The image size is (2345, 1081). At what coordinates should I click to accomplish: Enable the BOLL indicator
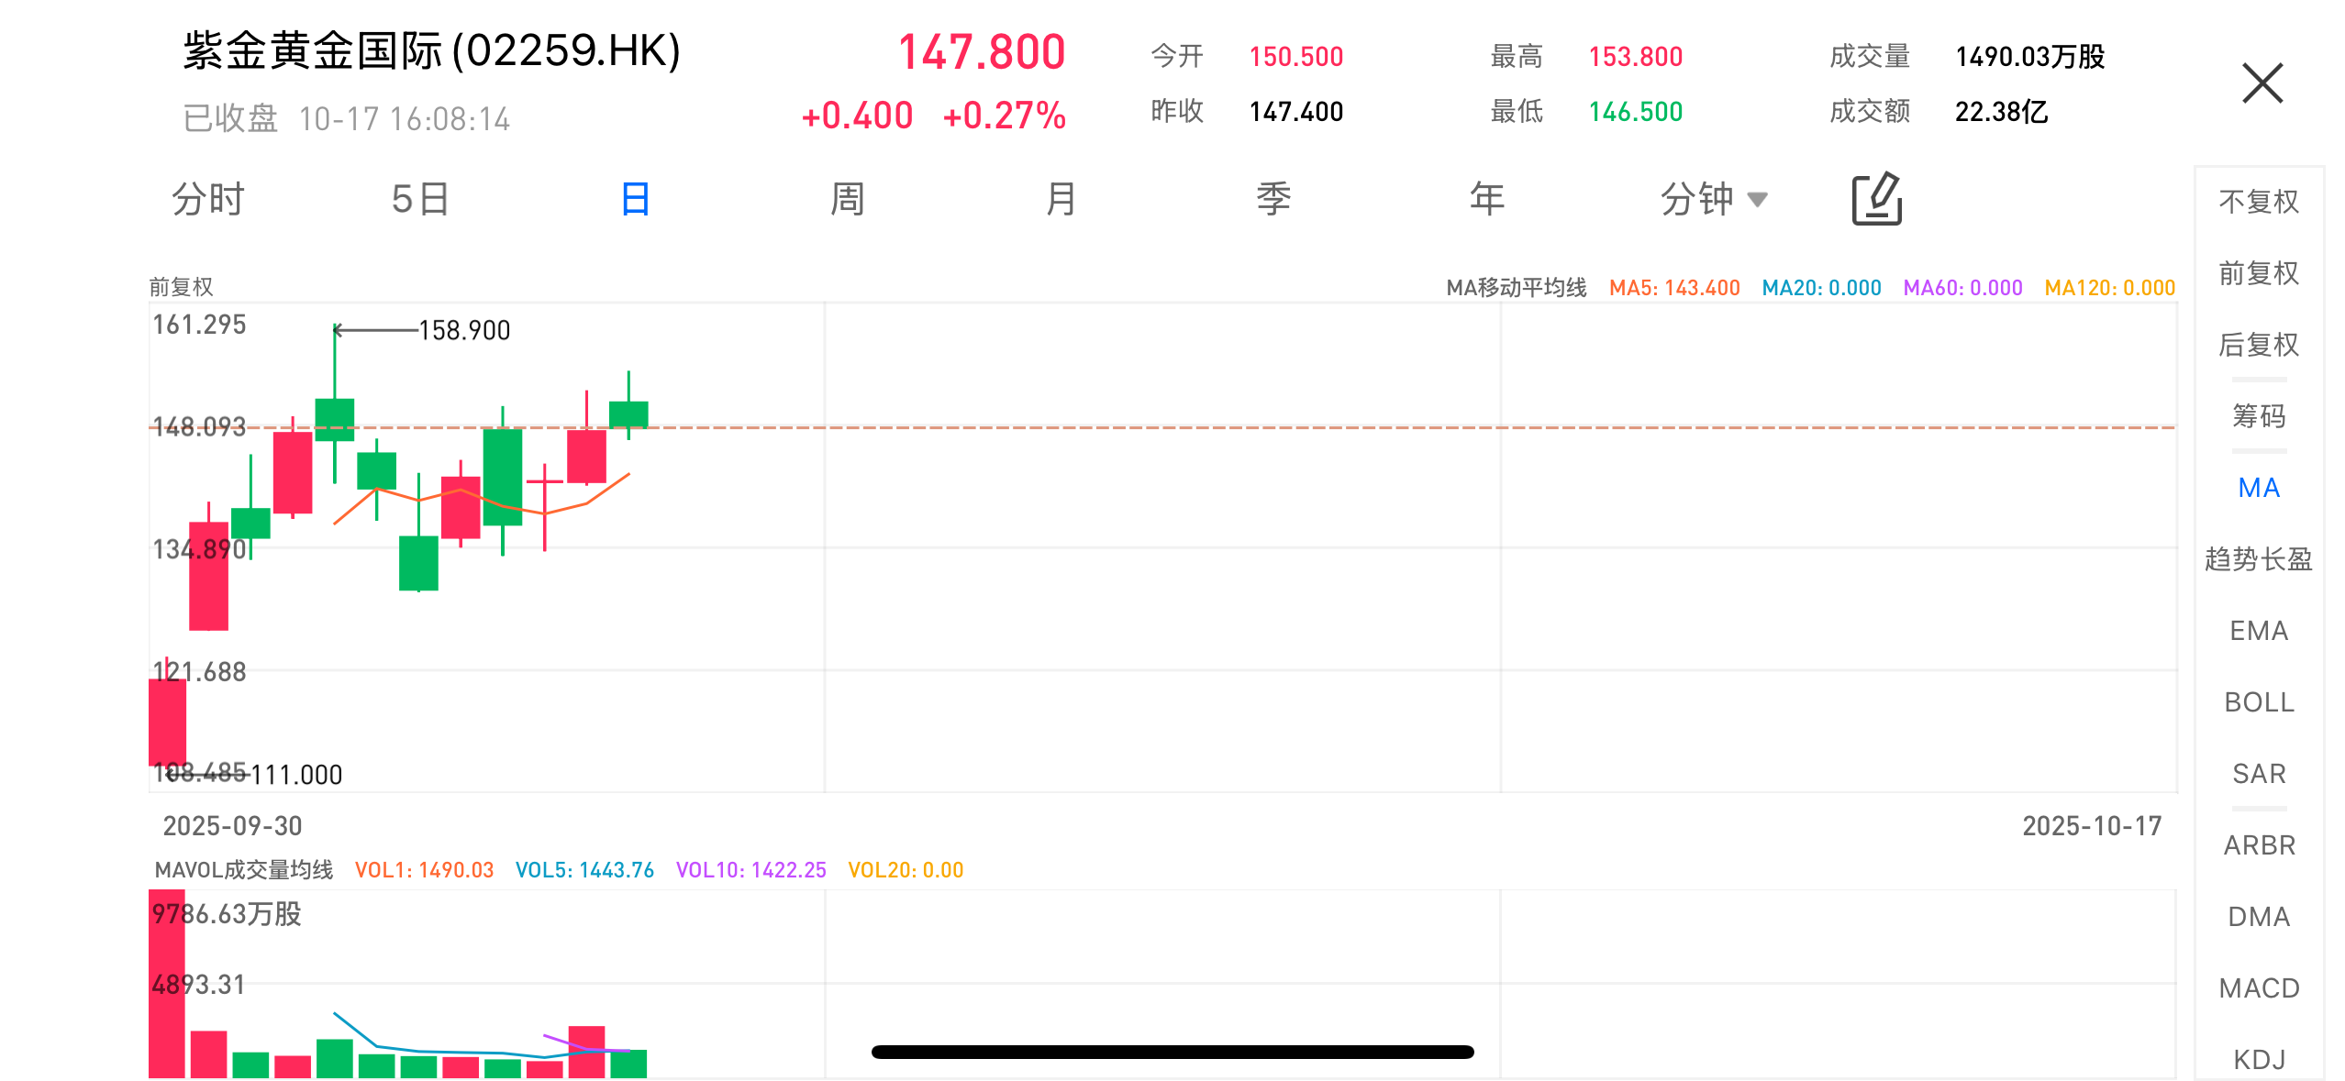pos(2258,702)
